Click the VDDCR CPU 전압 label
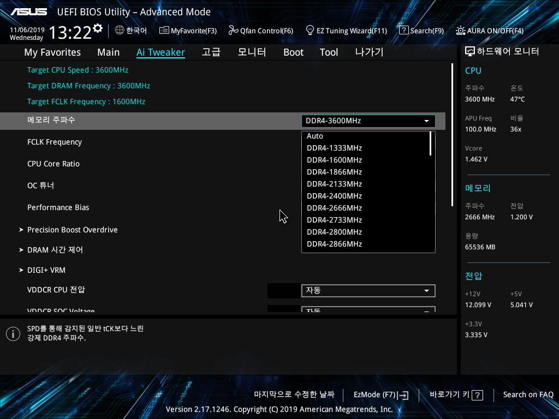 (56, 290)
